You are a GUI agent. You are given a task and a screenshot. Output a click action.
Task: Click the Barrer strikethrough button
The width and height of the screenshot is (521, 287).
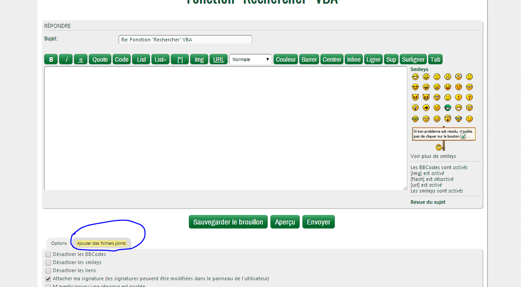309,59
